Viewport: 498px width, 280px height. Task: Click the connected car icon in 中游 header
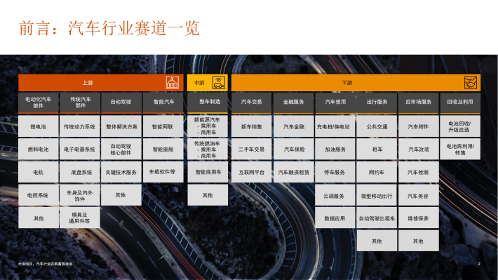pos(219,83)
